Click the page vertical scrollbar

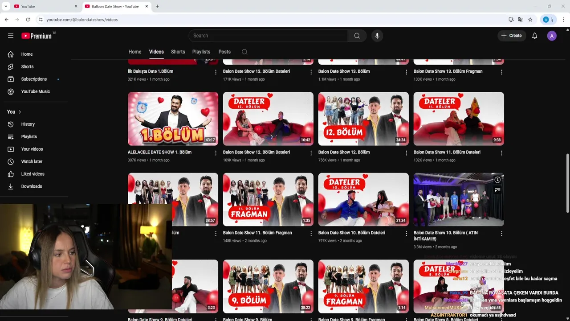click(567, 183)
